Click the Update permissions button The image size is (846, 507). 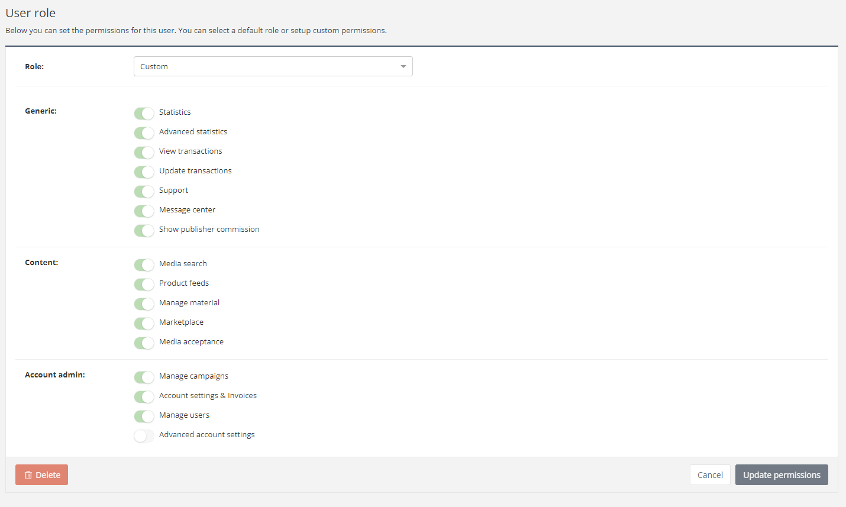click(x=782, y=474)
